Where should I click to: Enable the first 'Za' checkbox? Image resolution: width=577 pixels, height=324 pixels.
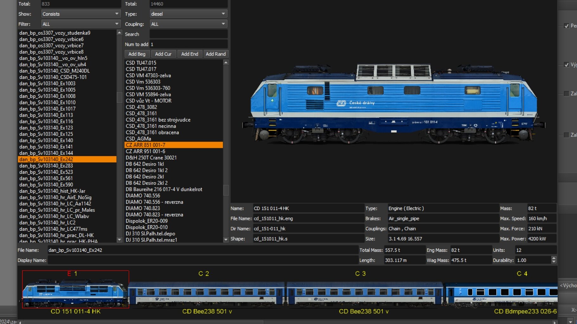[567, 94]
